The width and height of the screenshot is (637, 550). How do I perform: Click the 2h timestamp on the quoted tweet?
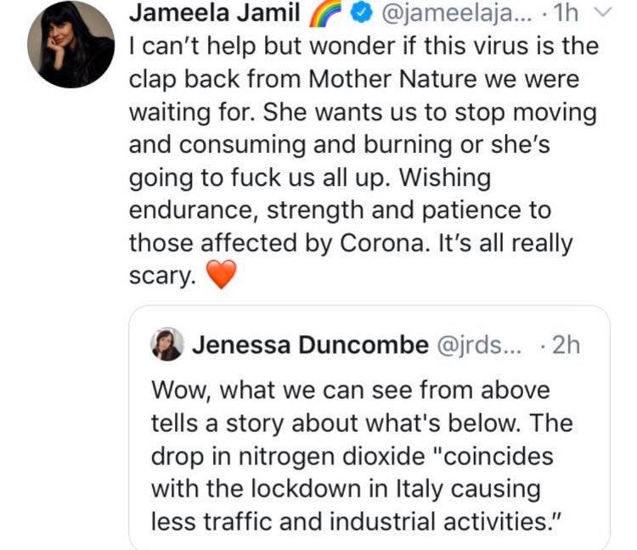[566, 345]
